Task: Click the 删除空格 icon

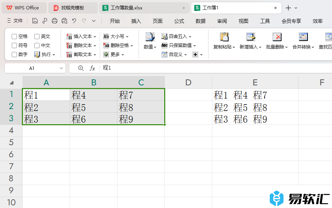Action: tap(106, 45)
